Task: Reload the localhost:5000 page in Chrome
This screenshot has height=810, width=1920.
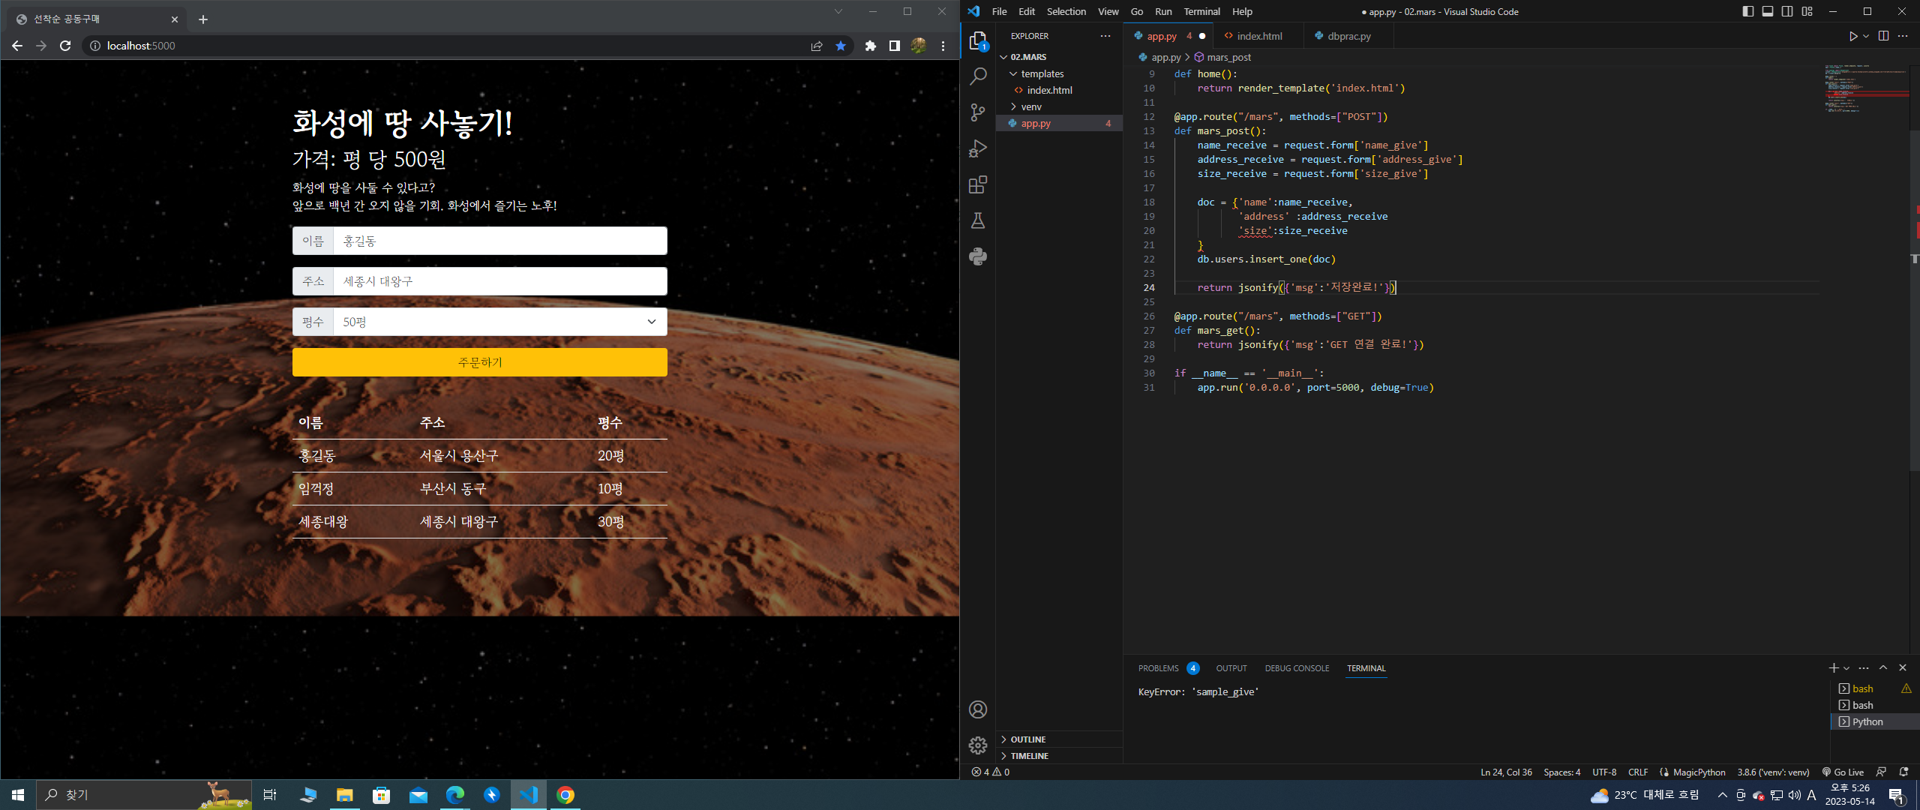Action: point(65,46)
